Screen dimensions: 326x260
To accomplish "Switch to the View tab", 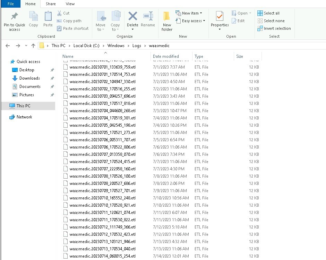I will tap(70, 4).
